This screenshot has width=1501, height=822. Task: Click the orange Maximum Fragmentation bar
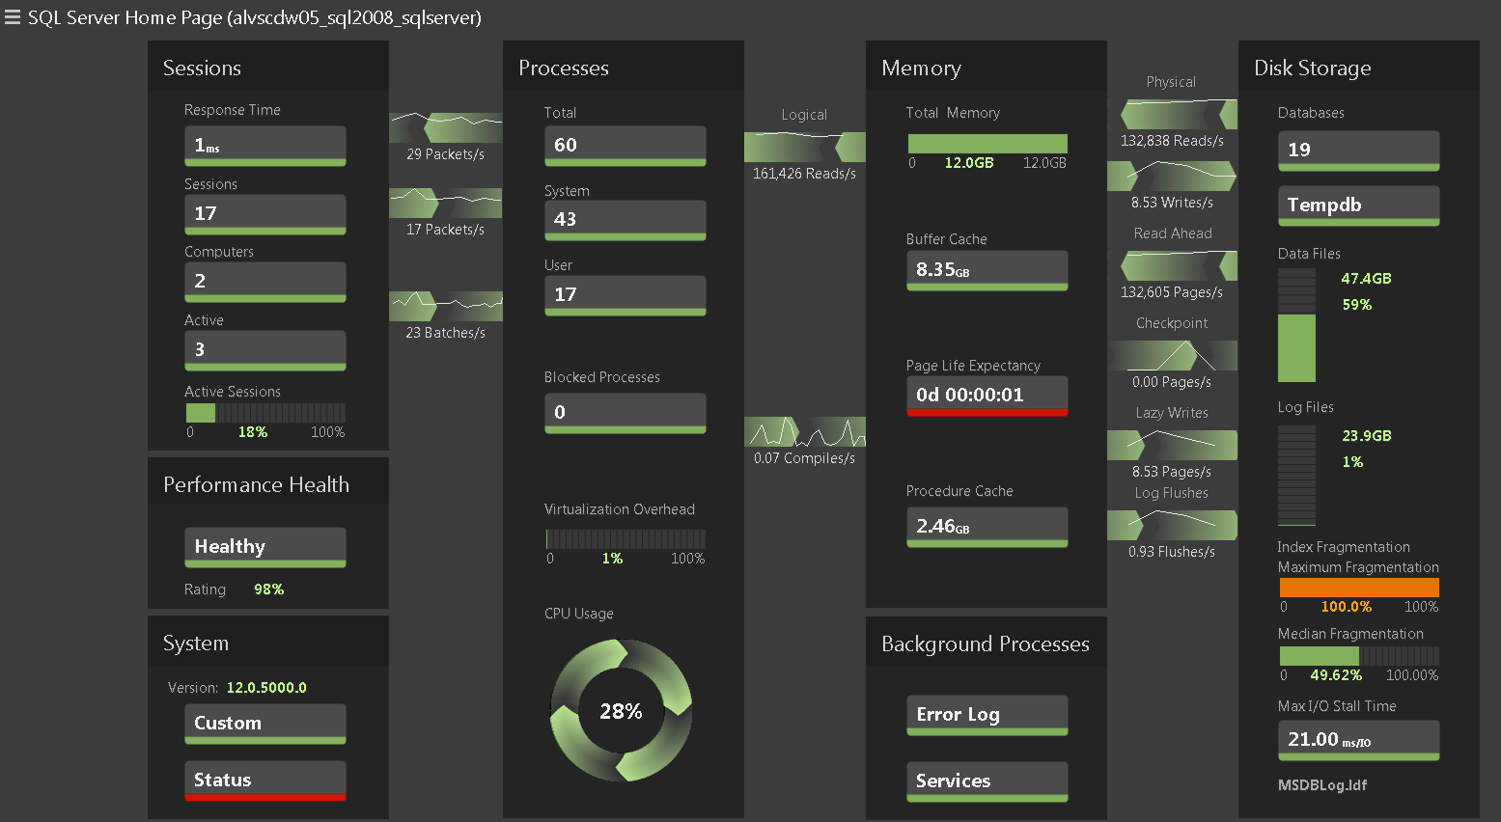[1358, 588]
